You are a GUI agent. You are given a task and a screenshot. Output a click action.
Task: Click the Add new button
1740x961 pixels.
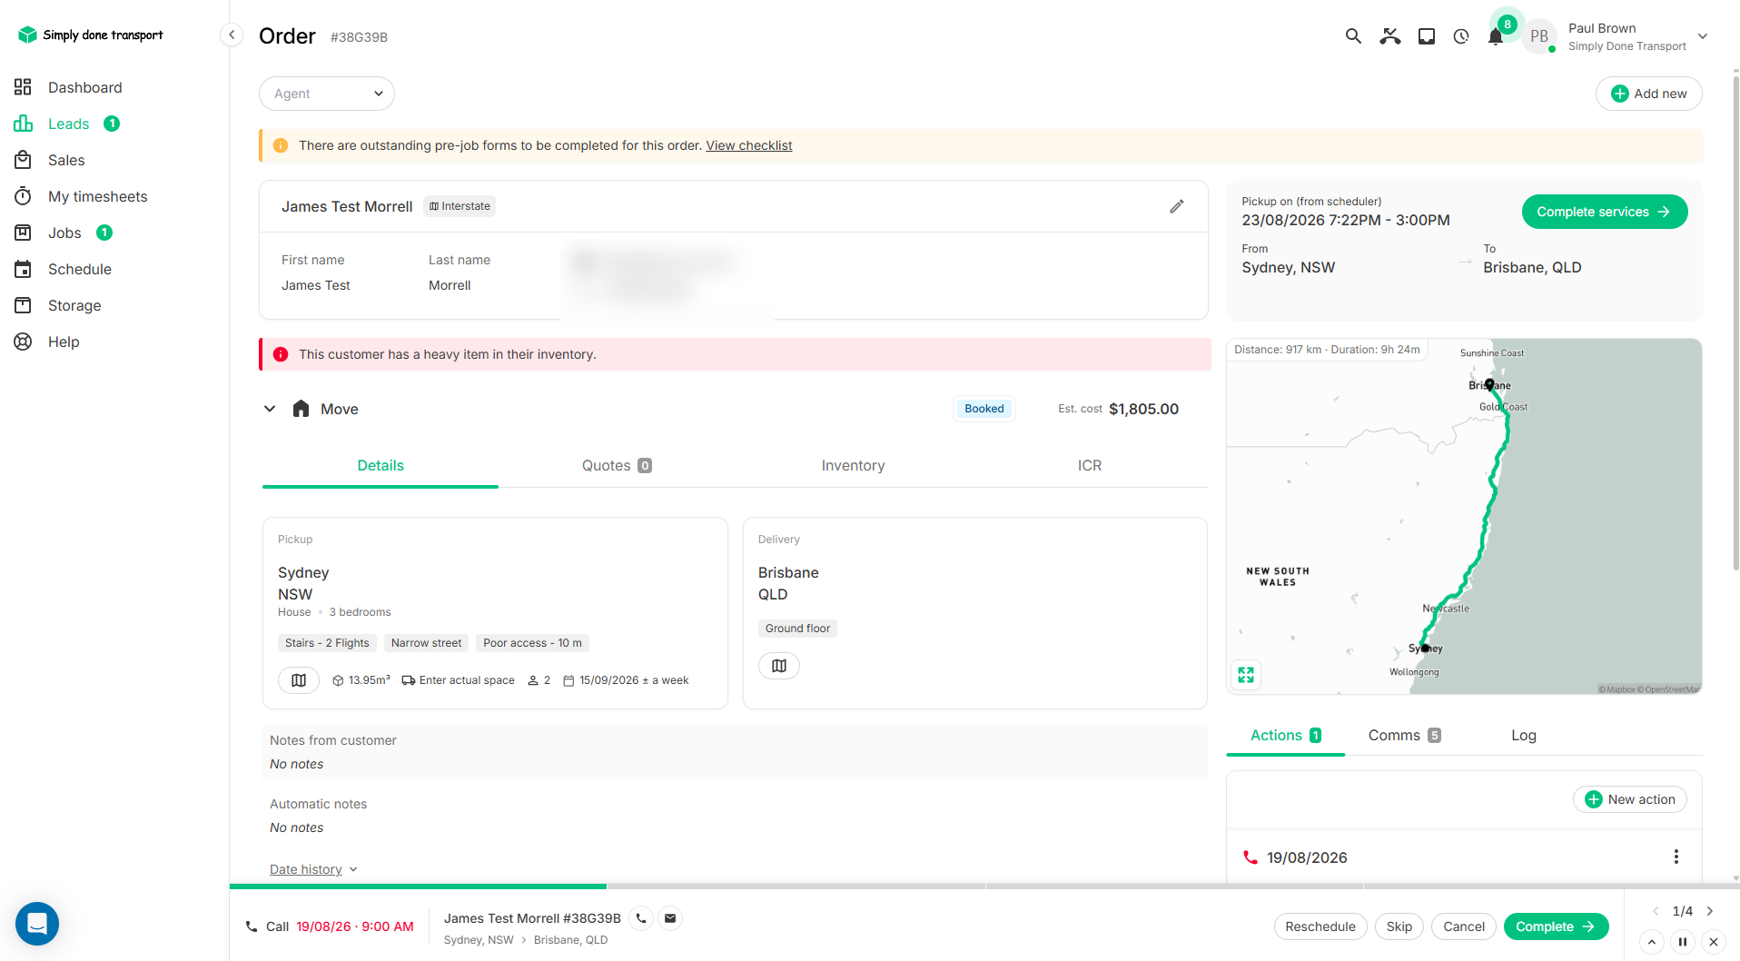[x=1648, y=94]
